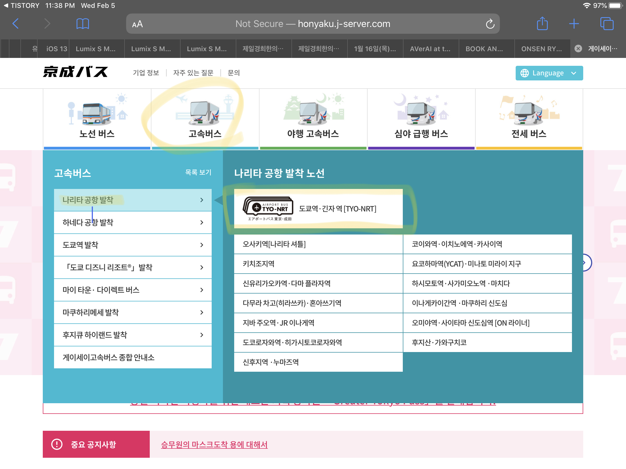626x469 pixels.
Task: Add a new tab with plus icon
Action: coord(574,24)
